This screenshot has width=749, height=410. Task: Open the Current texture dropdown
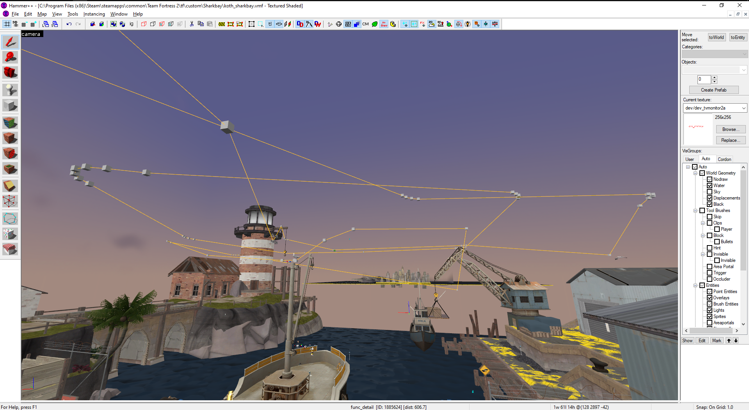[744, 108]
